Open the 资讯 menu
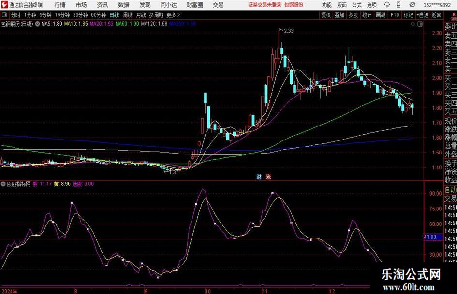457x294 pixels. coord(103,5)
